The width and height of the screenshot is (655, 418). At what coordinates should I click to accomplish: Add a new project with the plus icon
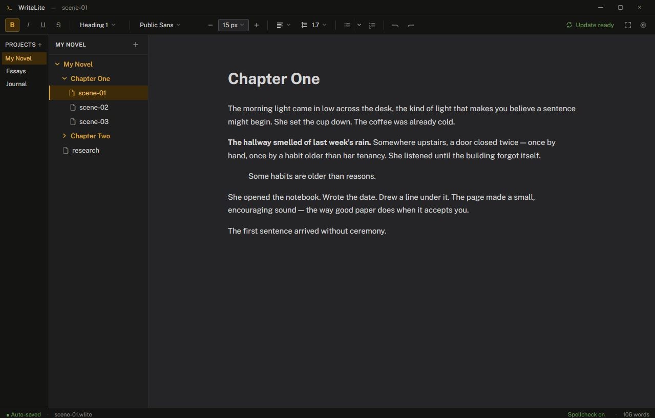tap(40, 45)
